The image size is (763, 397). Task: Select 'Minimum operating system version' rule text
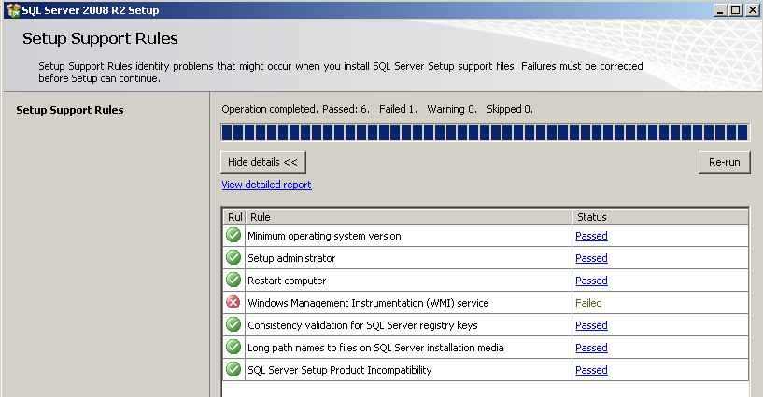coord(324,236)
